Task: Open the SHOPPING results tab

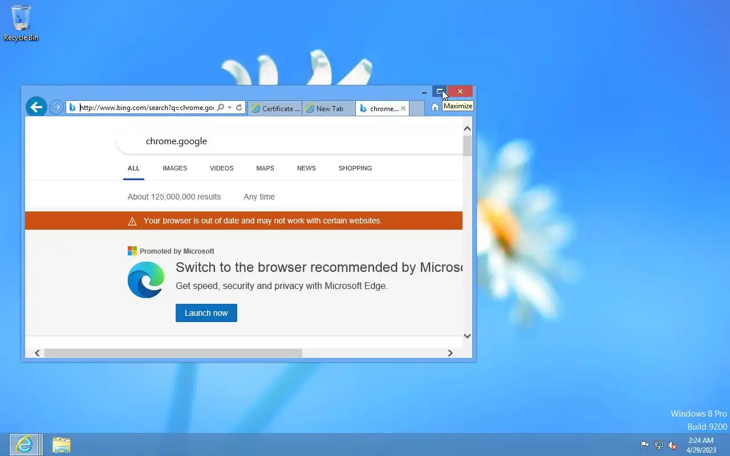Action: click(x=355, y=168)
